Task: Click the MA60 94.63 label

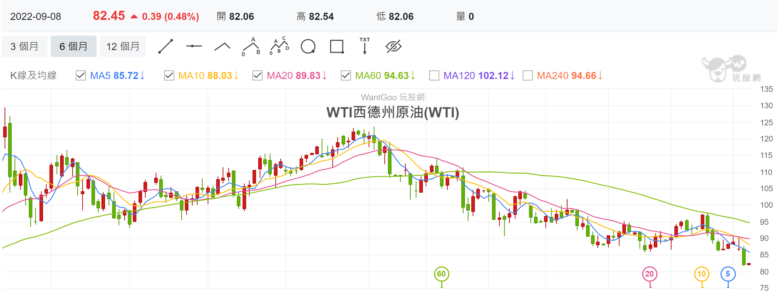Action: point(385,76)
